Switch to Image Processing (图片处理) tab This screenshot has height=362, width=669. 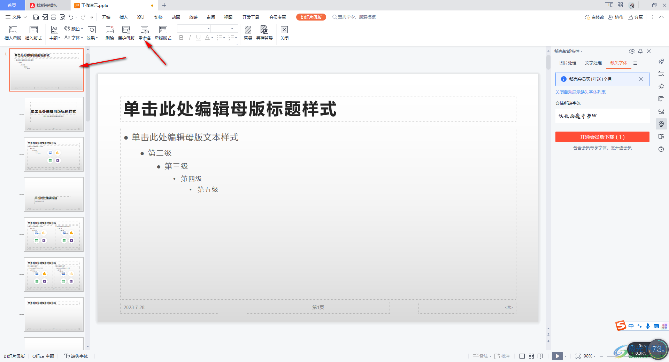(x=568, y=63)
